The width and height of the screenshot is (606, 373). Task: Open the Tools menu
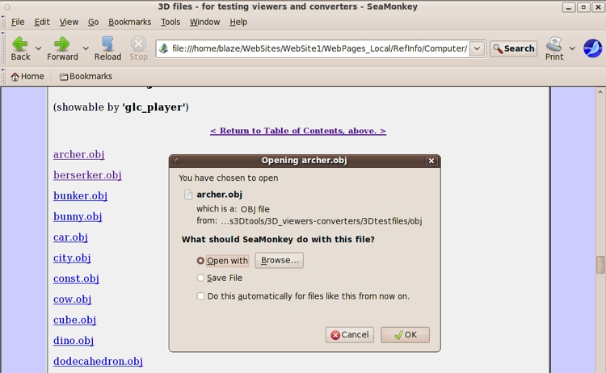tap(170, 22)
